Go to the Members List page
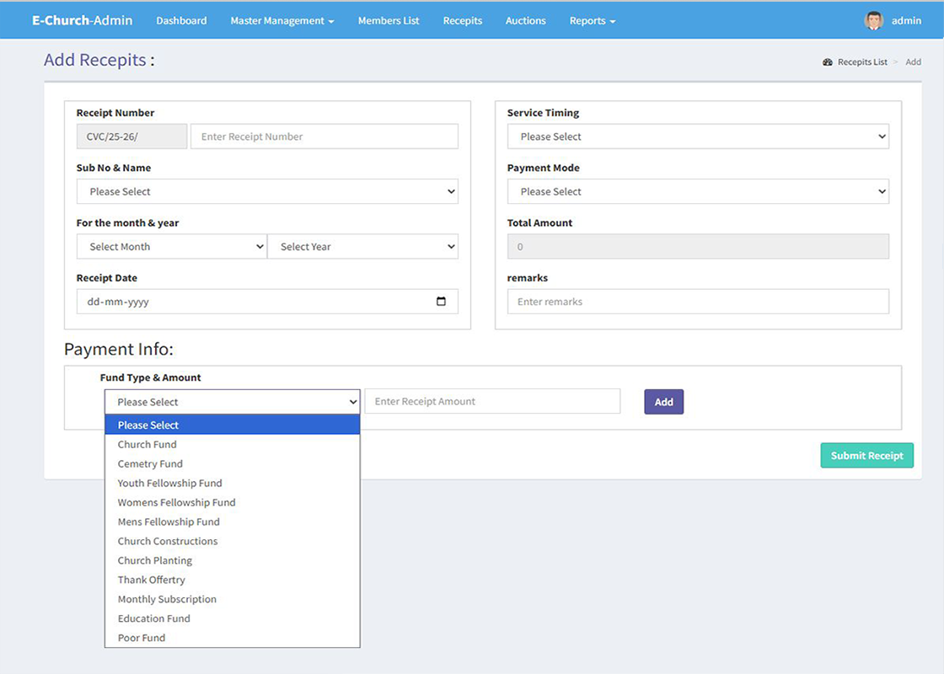Screen dimensions: 944x674 (x=388, y=21)
